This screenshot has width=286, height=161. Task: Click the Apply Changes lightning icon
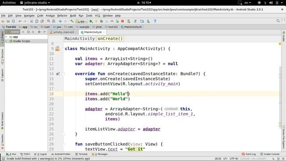(97, 21)
